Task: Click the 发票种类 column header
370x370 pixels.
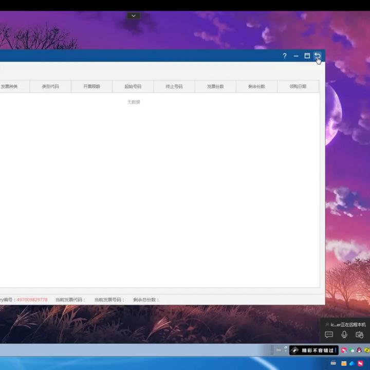Action: [x=9, y=86]
